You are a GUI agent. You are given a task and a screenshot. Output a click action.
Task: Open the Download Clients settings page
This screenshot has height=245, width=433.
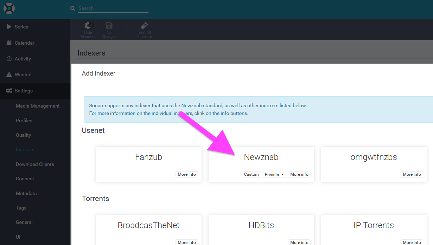(x=35, y=164)
